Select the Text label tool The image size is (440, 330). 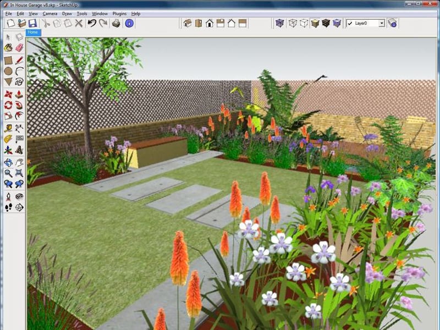click(19, 139)
